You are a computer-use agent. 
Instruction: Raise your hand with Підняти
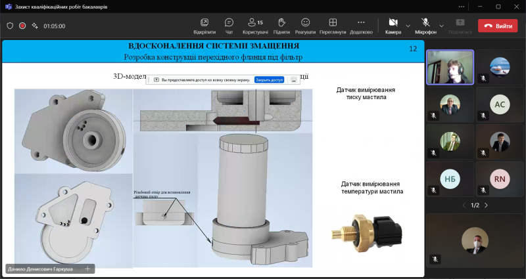(x=281, y=26)
